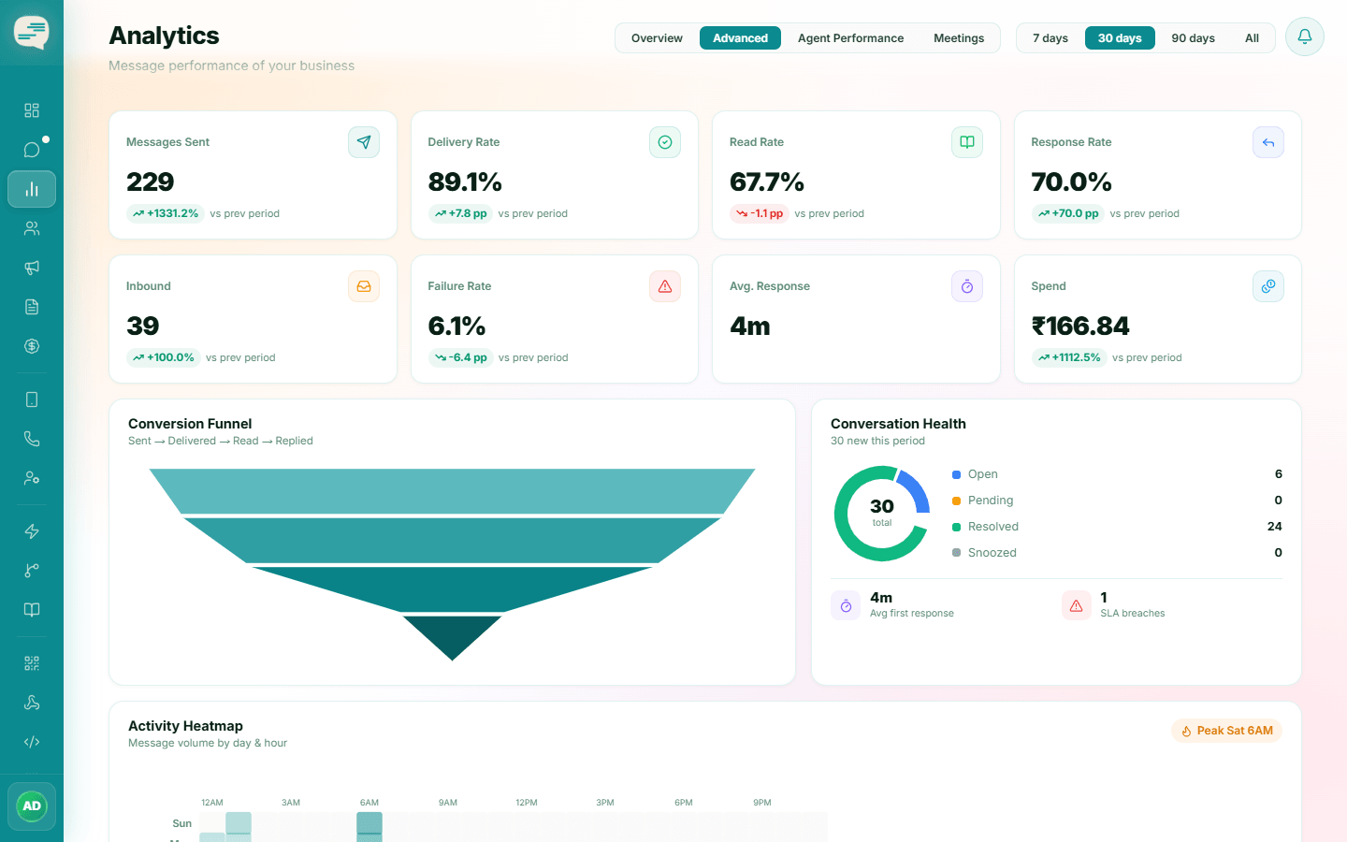The width and height of the screenshot is (1347, 842).
Task: Click the blue Open legend swatch
Action: [x=956, y=474]
